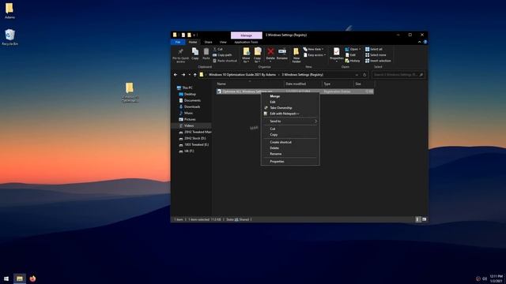Open the Explorer Help question mark icon
The image size is (506, 284).
click(425, 42)
